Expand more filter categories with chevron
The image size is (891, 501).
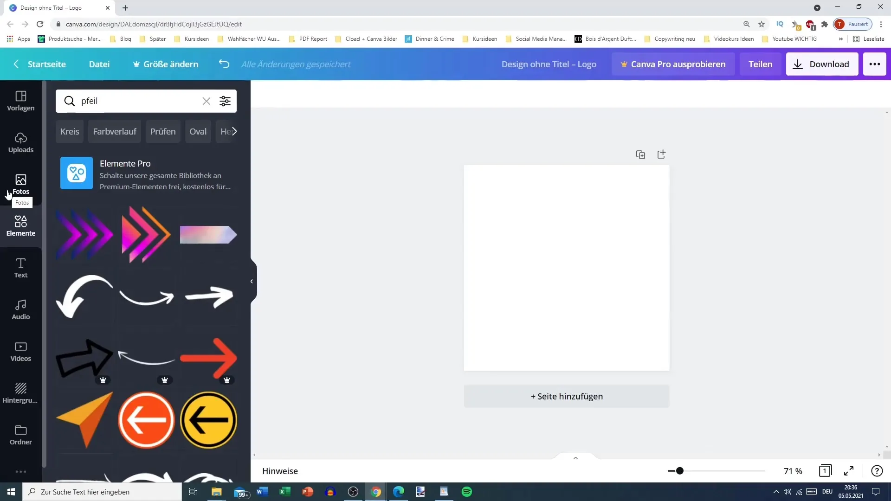click(234, 131)
